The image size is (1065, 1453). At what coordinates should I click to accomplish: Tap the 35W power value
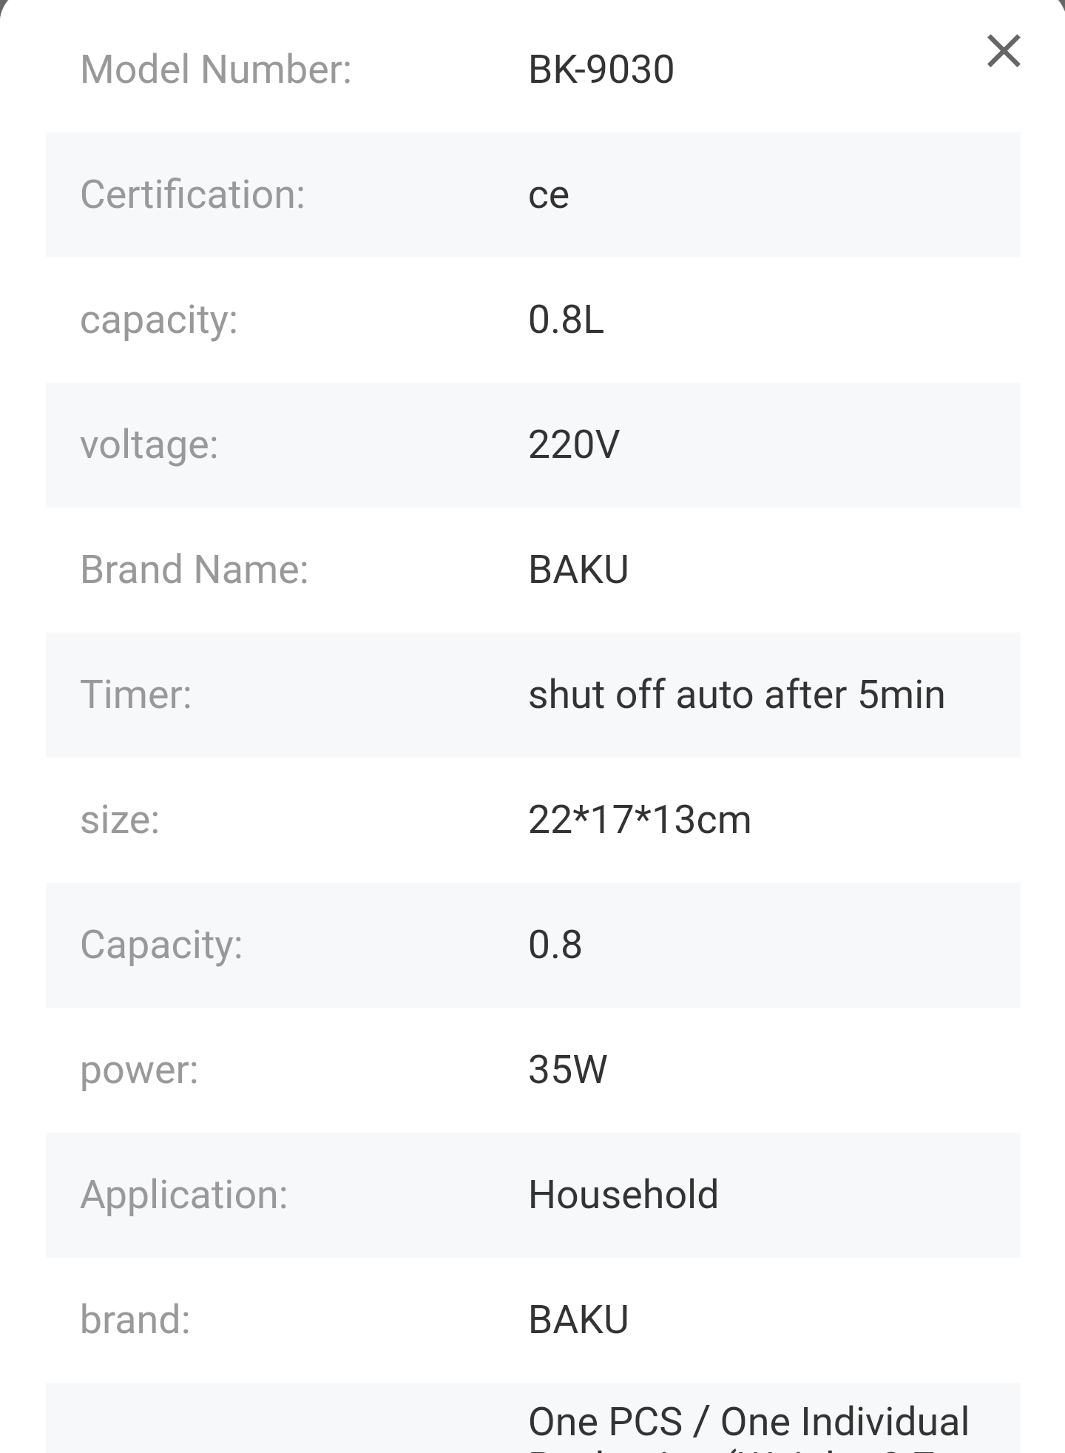567,1070
